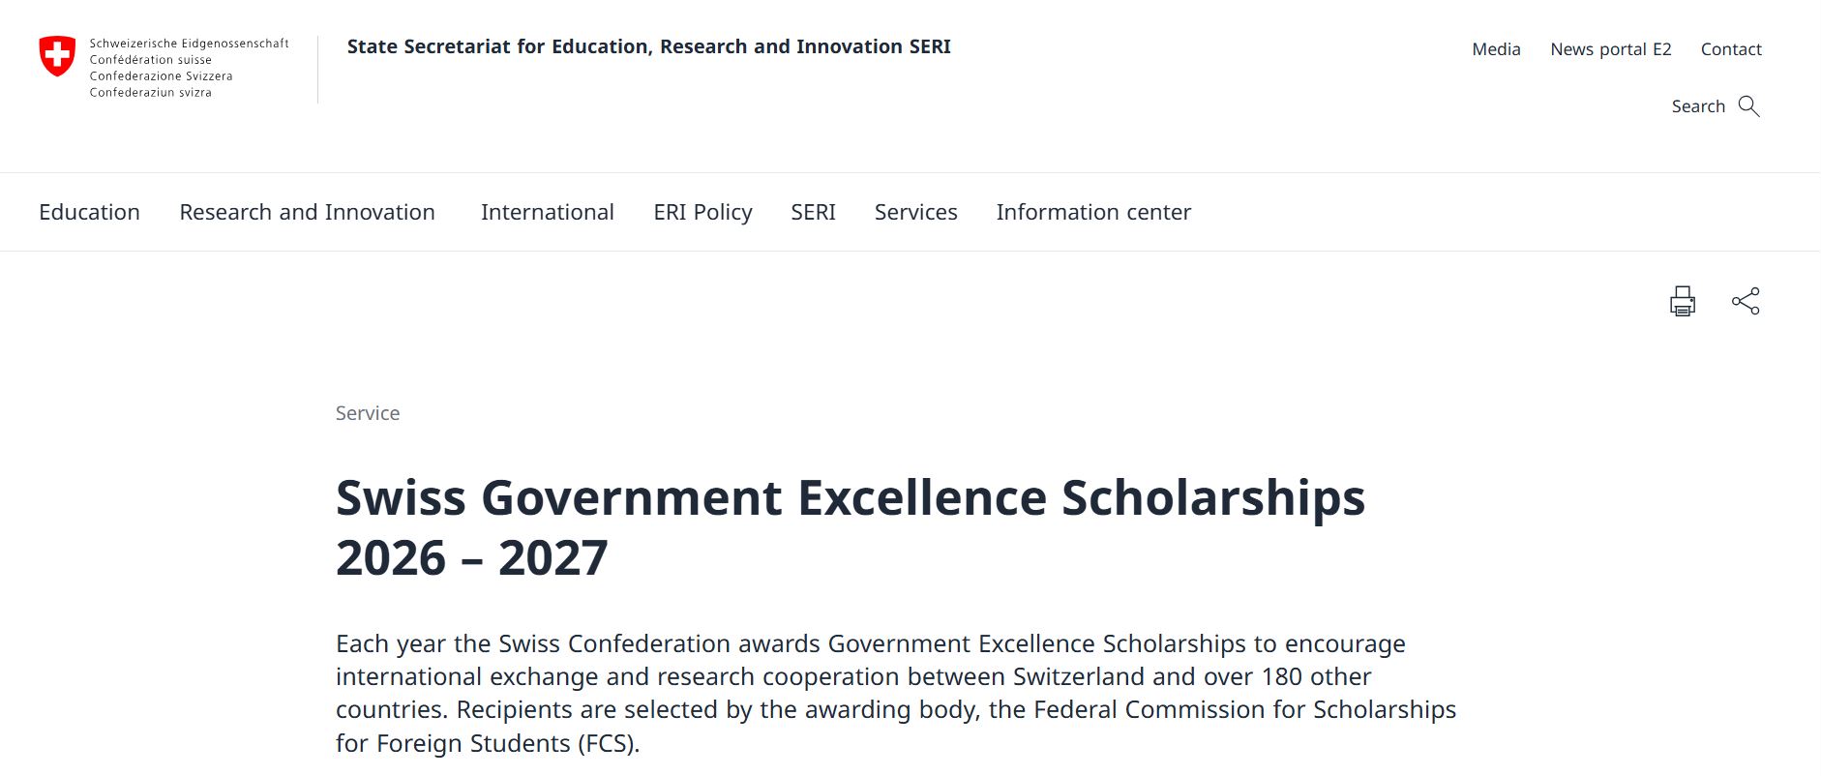Image resolution: width=1821 pixels, height=776 pixels.
Task: Select SERI in the main navigation
Action: click(813, 212)
